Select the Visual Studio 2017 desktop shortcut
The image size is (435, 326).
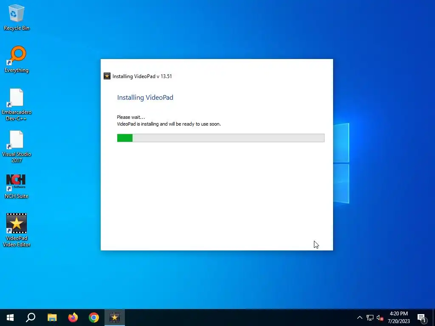17,146
